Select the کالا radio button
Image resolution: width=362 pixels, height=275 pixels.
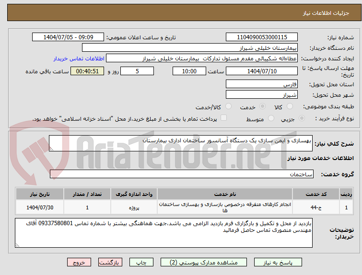tap(290, 106)
